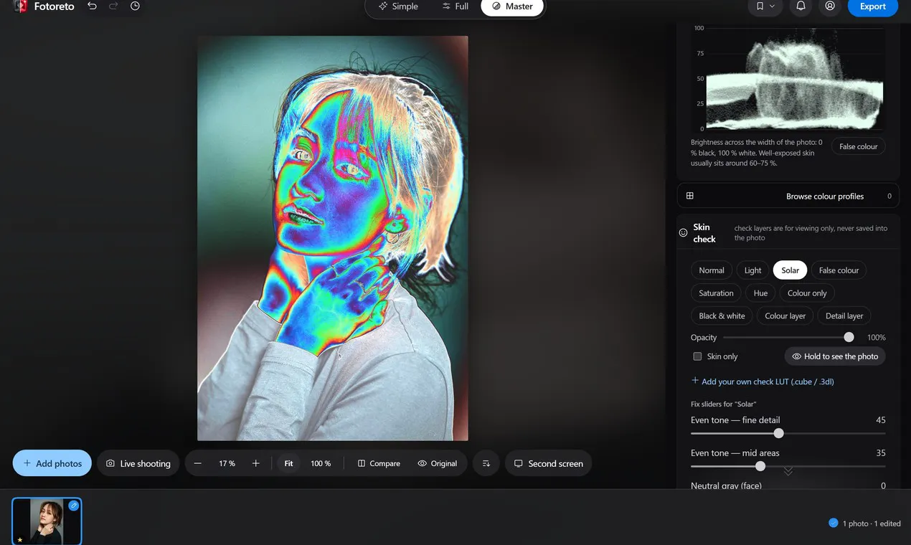Open the bookmark presets dropdown
Image resolution: width=911 pixels, height=545 pixels.
765,6
